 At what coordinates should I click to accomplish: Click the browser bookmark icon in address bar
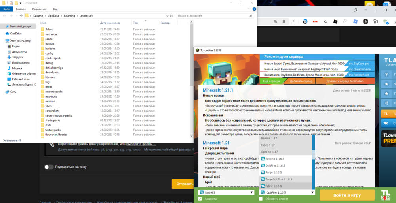click(284, 22)
